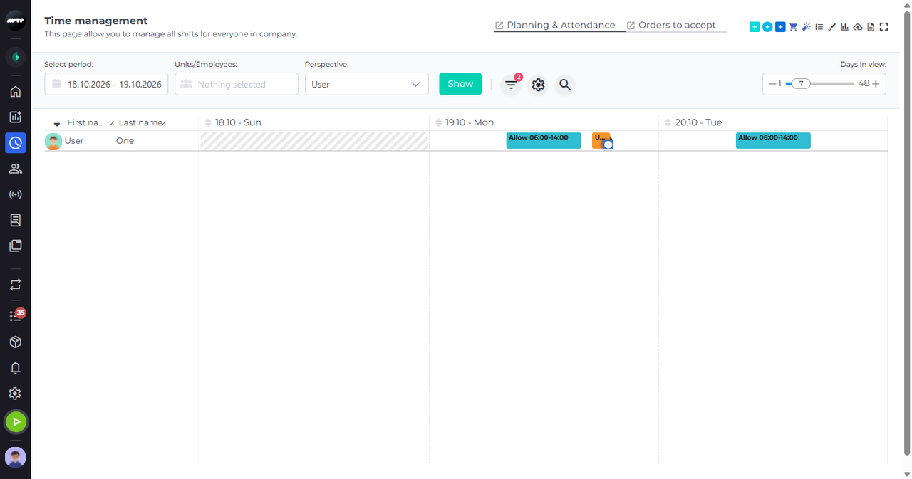912x479 pixels.
Task: Open the sidebar task list with 35 badge
Action: click(x=16, y=315)
